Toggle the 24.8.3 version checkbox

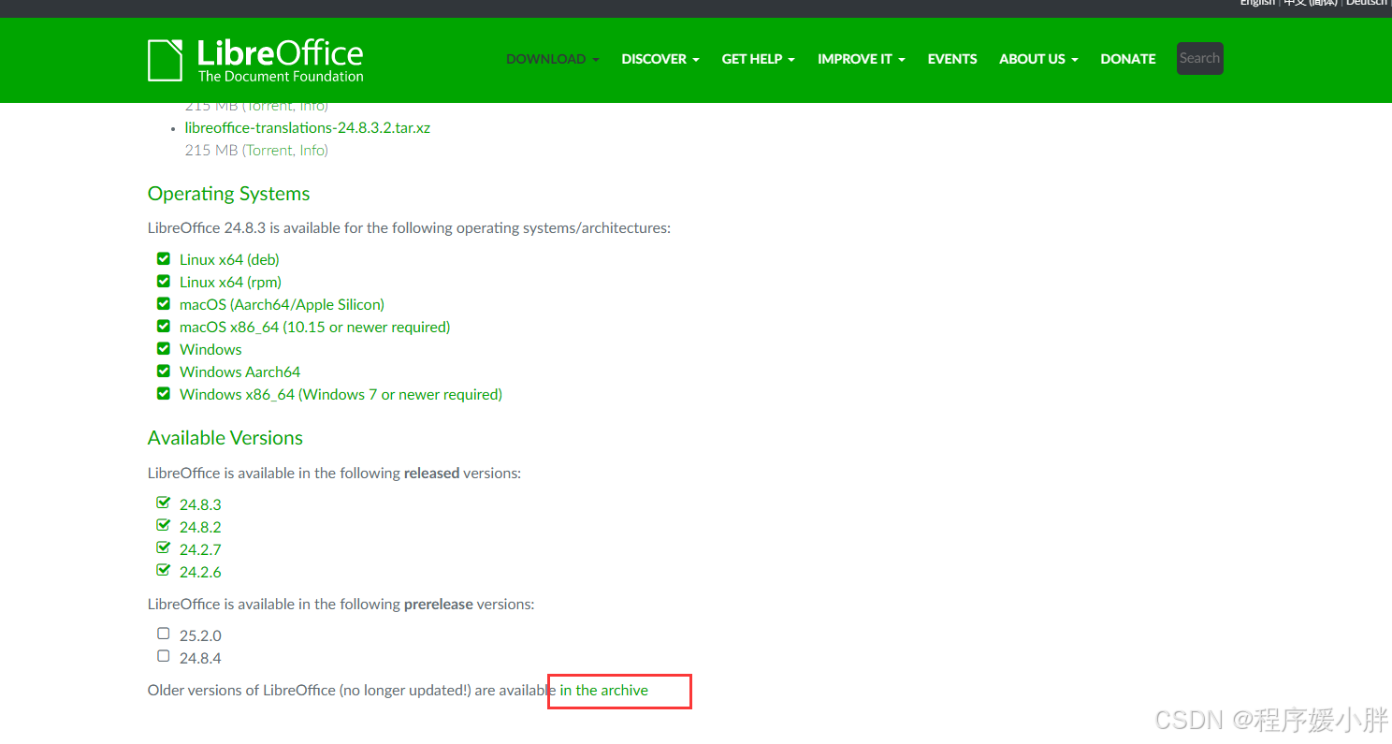pos(164,503)
